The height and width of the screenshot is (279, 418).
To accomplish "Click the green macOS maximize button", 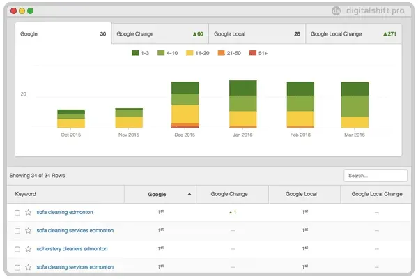I will click(31, 11).
